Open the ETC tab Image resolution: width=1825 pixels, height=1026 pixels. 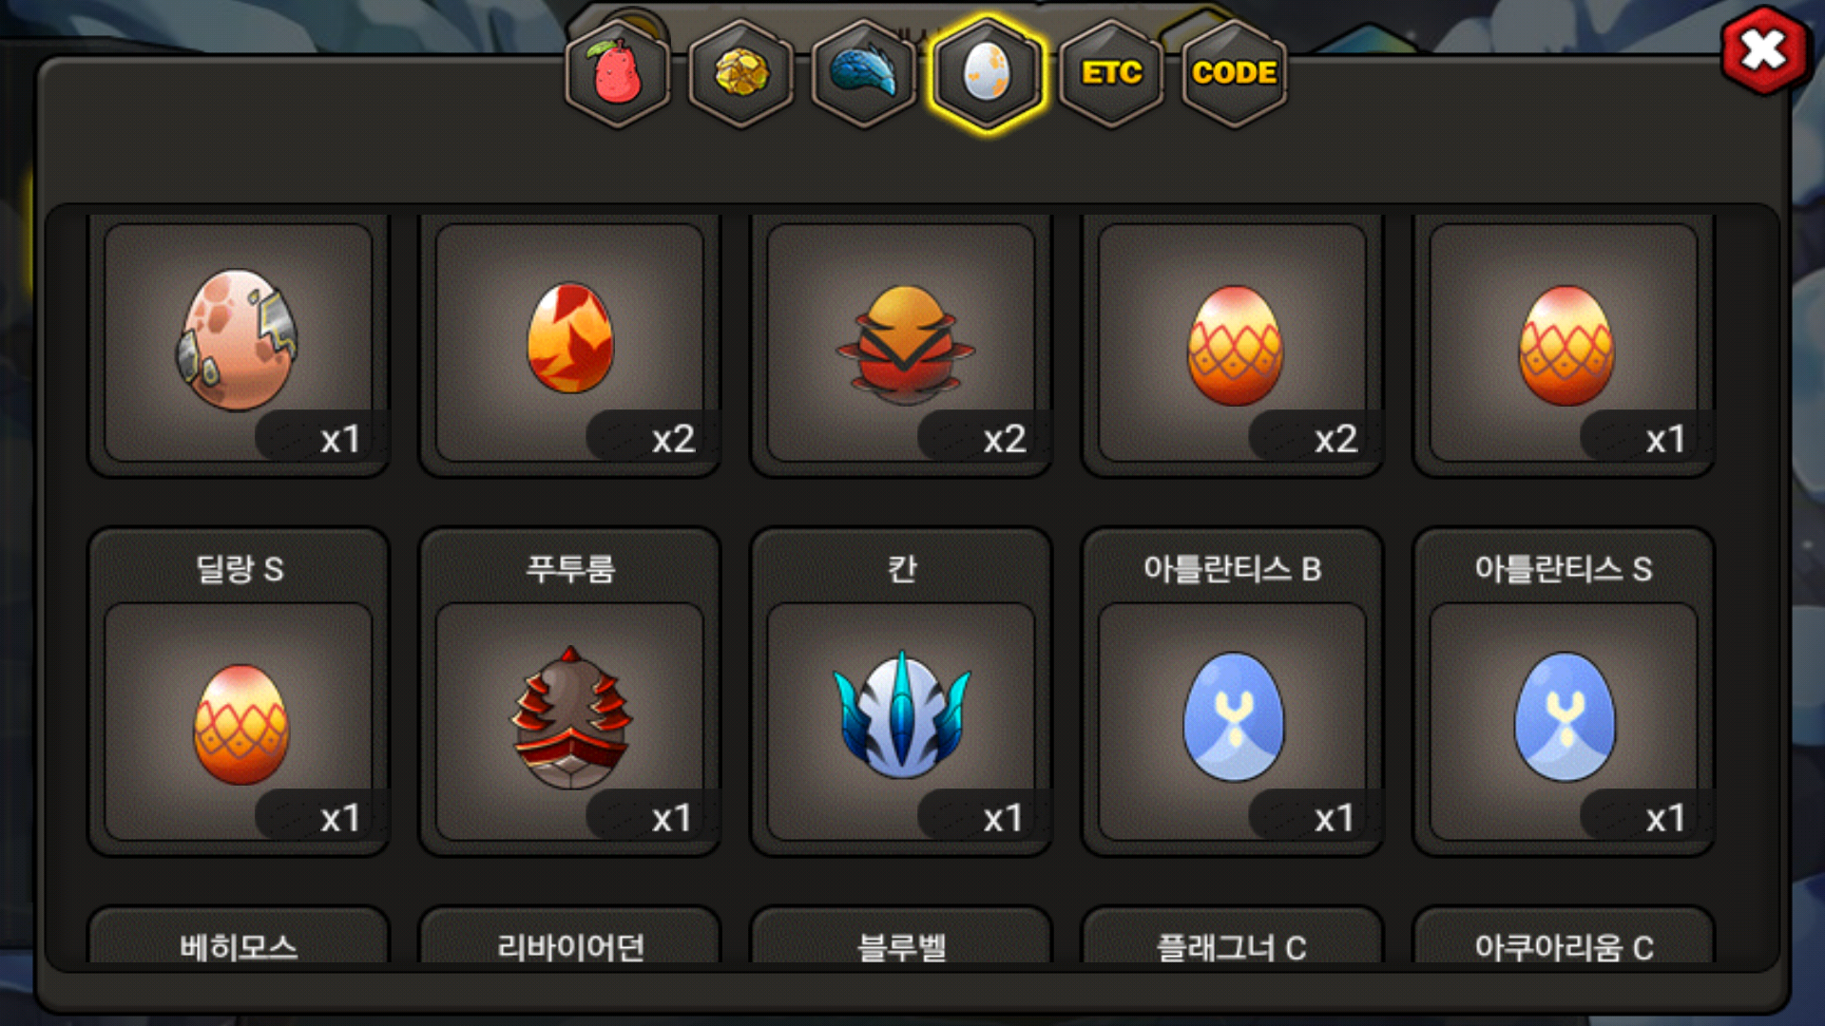point(1111,73)
